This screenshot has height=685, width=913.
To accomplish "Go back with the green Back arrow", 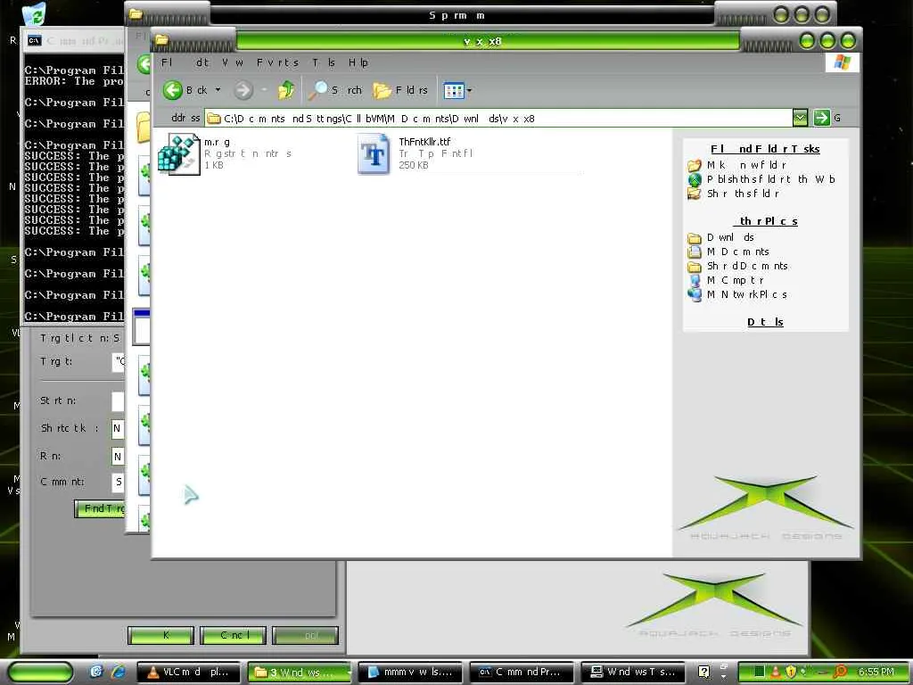I will pos(172,90).
